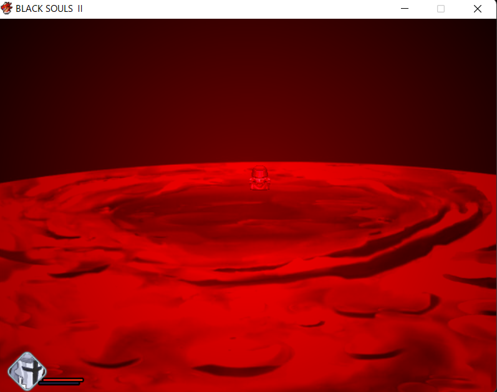The height and width of the screenshot is (392, 497).
Task: Minimize the BLACK SOULS II window
Action: tap(405, 9)
